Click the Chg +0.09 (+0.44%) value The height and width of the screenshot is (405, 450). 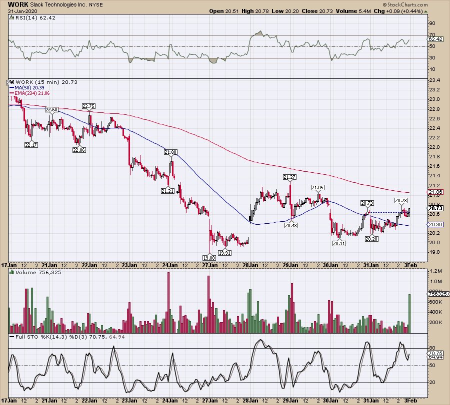(398, 11)
